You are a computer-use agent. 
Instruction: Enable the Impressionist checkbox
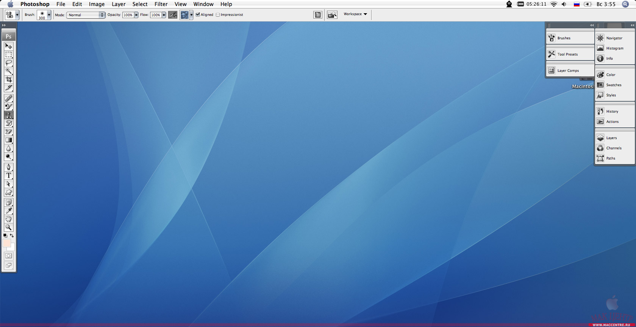click(x=218, y=15)
